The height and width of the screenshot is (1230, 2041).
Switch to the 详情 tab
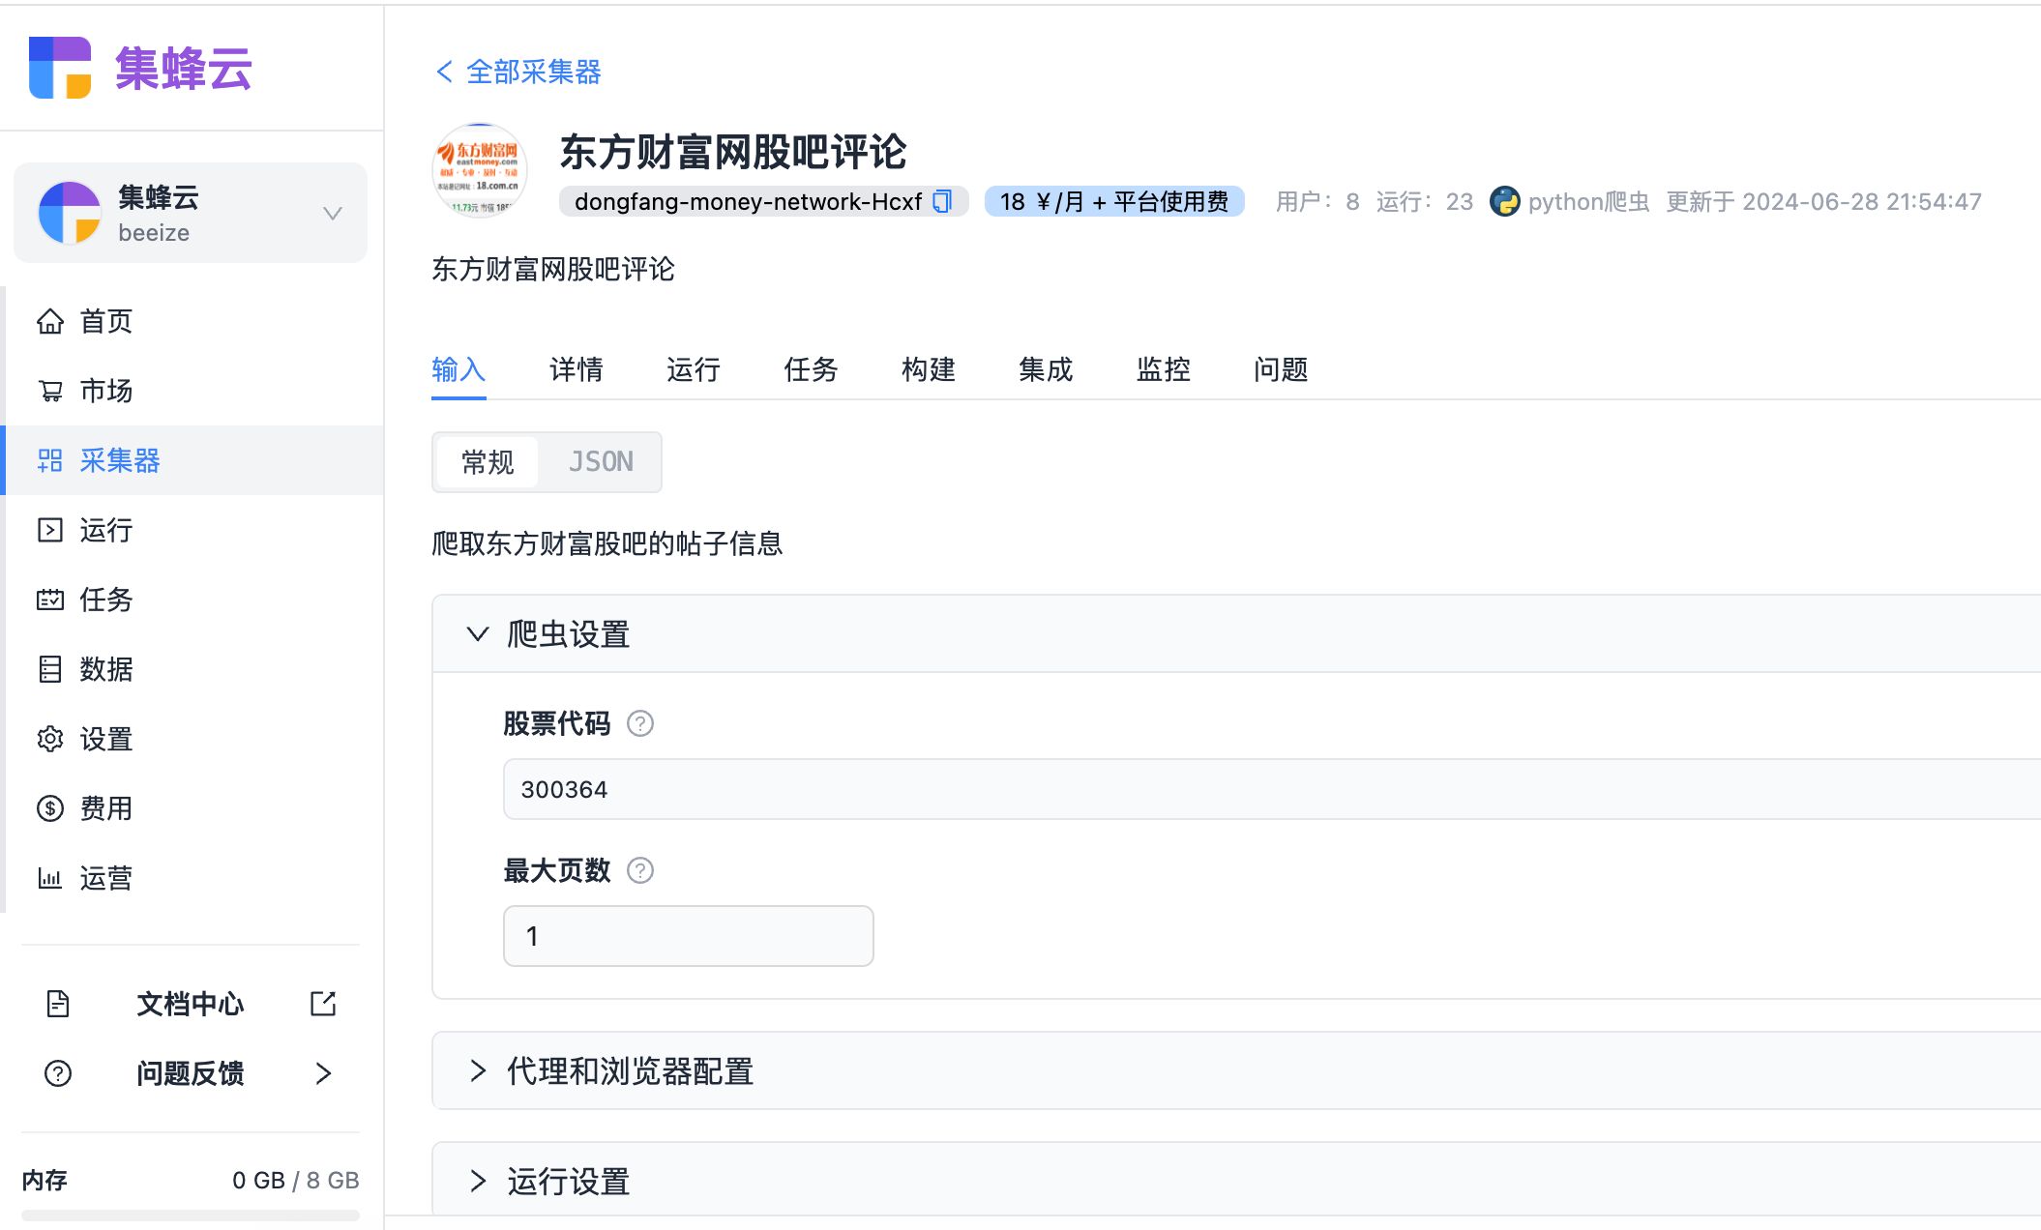pyautogui.click(x=576, y=369)
